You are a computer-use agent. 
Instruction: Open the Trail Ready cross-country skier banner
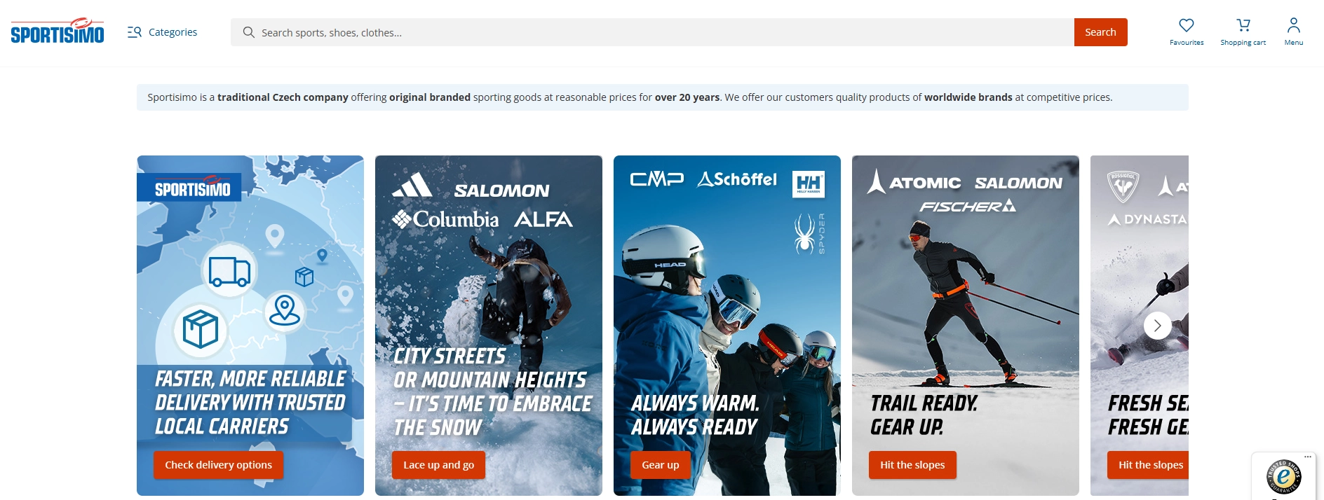[x=966, y=326]
